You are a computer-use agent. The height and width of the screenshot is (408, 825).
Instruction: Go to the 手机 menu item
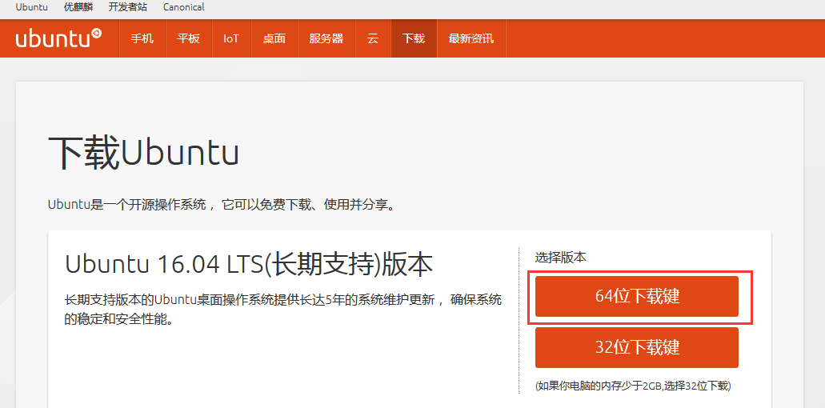(x=142, y=38)
